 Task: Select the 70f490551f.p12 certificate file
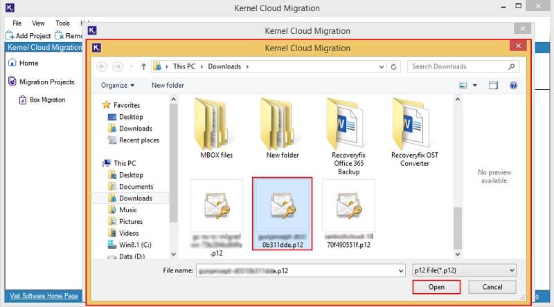click(x=348, y=214)
